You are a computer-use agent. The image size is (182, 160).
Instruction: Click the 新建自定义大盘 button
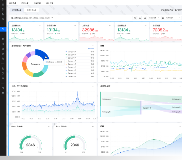[166, 10]
